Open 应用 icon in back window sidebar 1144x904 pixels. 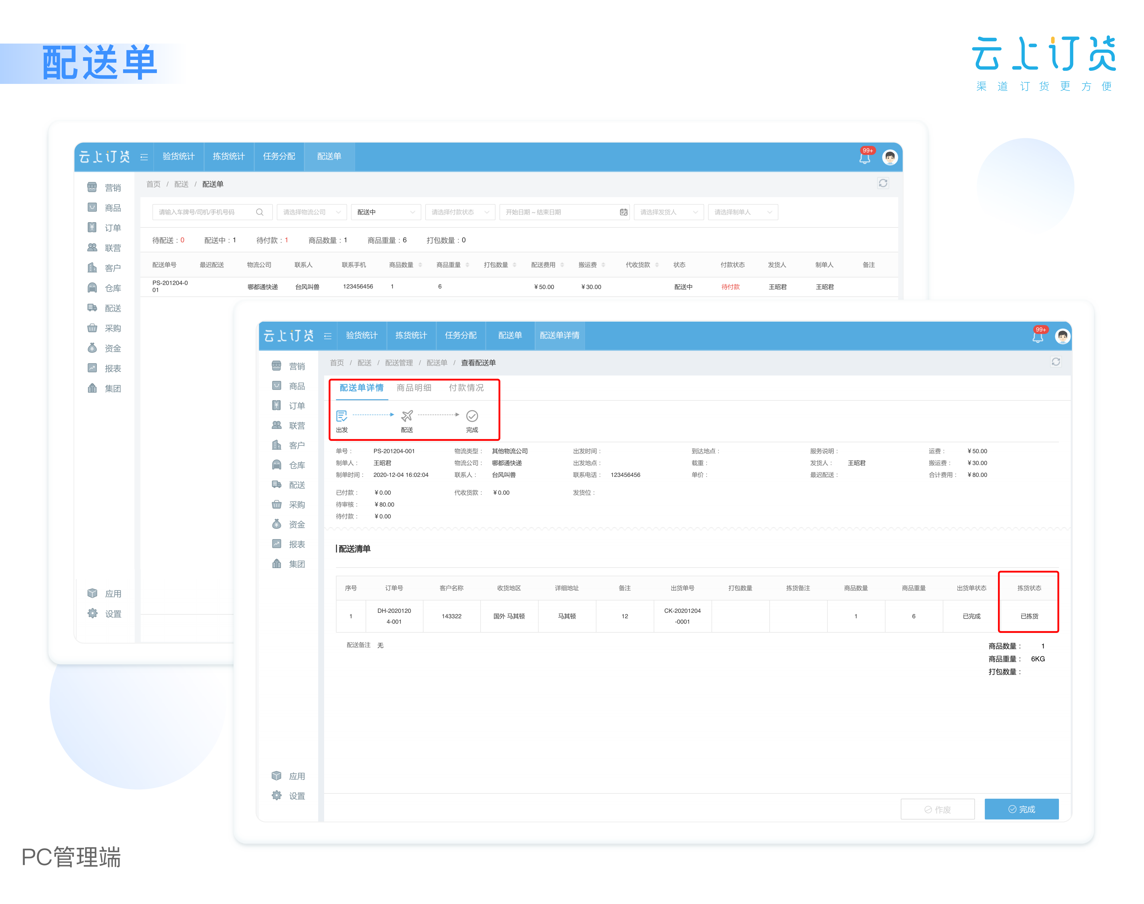pyautogui.click(x=92, y=593)
